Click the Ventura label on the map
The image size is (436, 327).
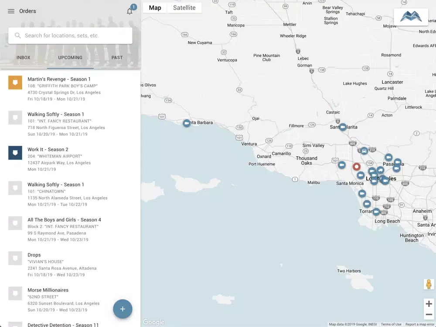click(x=249, y=144)
